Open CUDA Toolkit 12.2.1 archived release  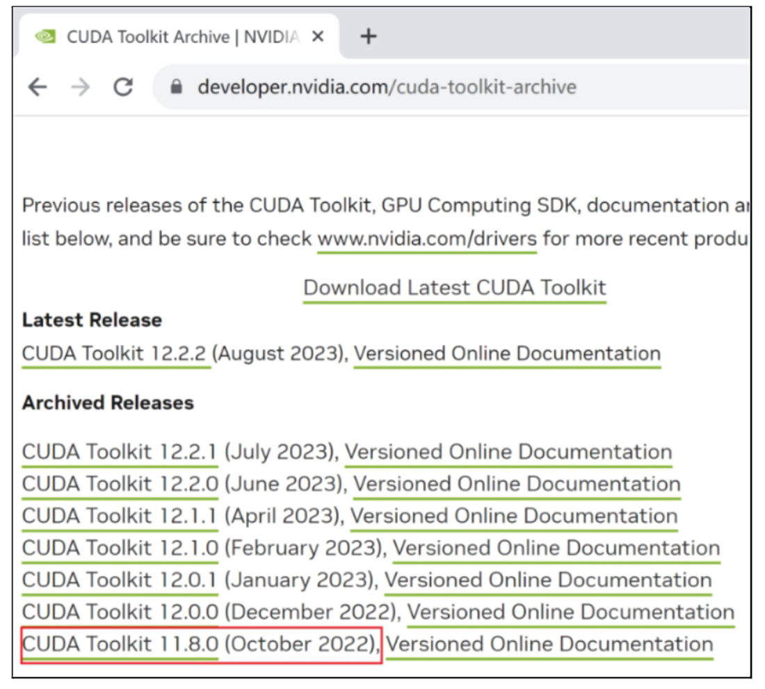[120, 452]
